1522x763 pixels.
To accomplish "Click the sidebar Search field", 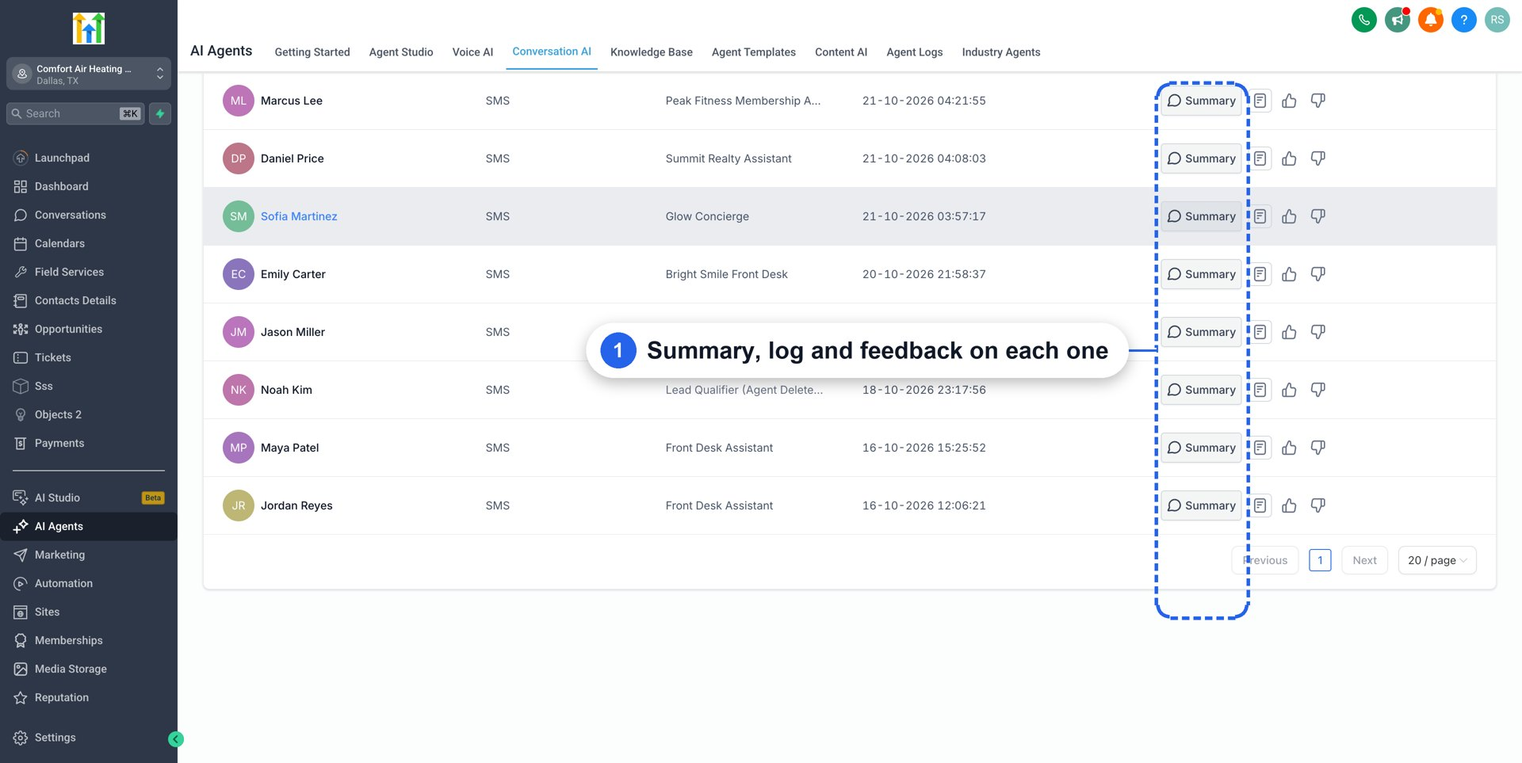I will (x=76, y=113).
